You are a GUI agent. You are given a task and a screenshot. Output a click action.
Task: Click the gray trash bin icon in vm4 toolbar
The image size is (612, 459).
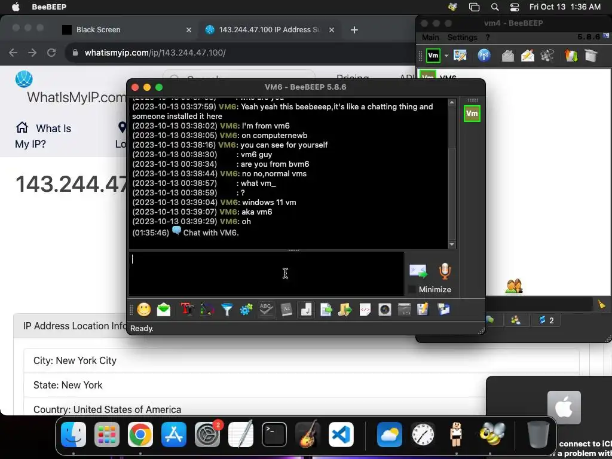[x=591, y=56]
